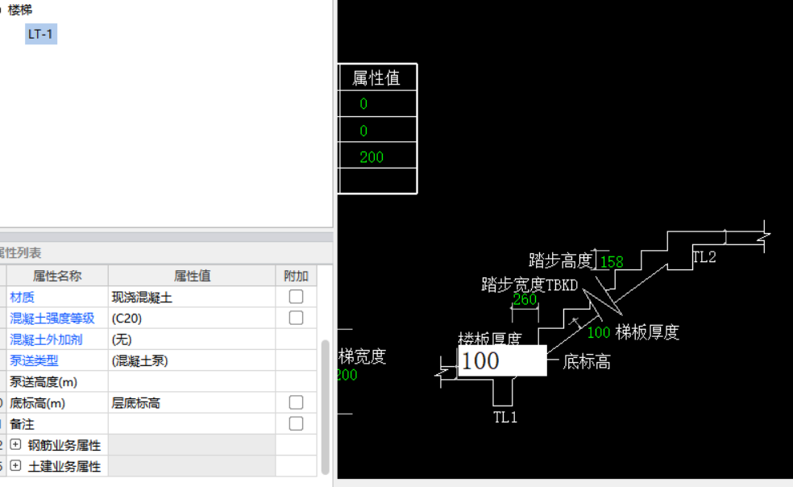Image resolution: width=793 pixels, height=487 pixels.
Task: Click the 备注 property name
Action: pyautogui.click(x=23, y=424)
